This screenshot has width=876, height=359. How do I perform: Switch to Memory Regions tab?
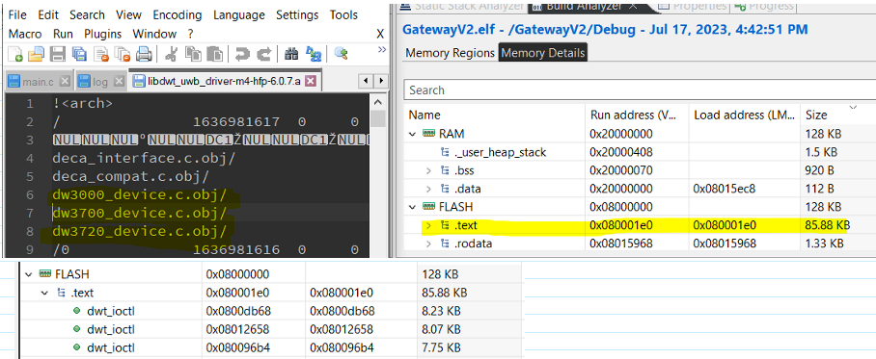(450, 53)
